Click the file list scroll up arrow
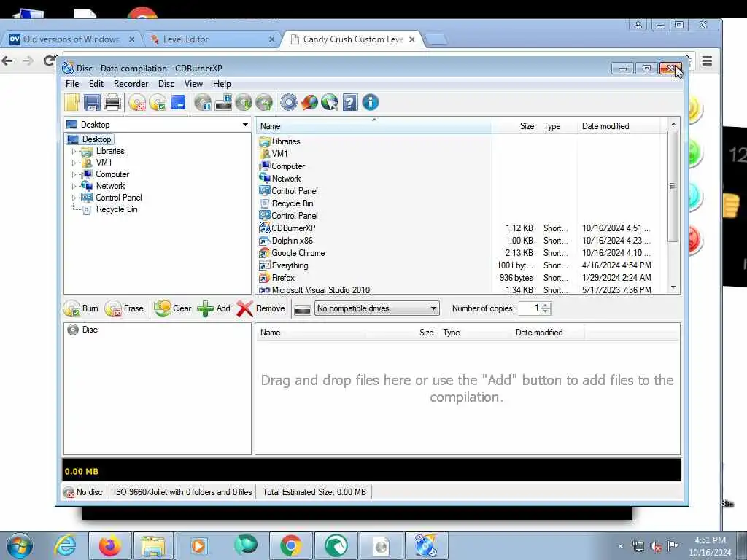Screen dimensions: 747x560 click(673, 124)
